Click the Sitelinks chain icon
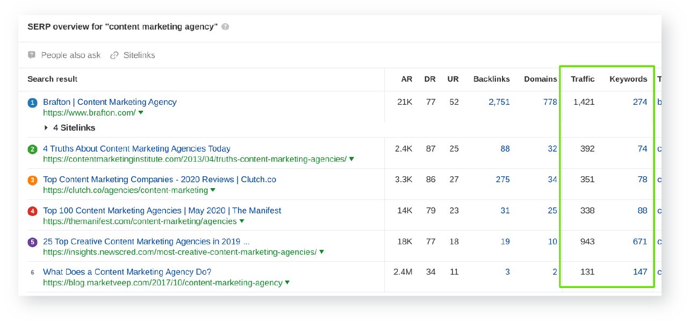The image size is (690, 323). coord(114,55)
